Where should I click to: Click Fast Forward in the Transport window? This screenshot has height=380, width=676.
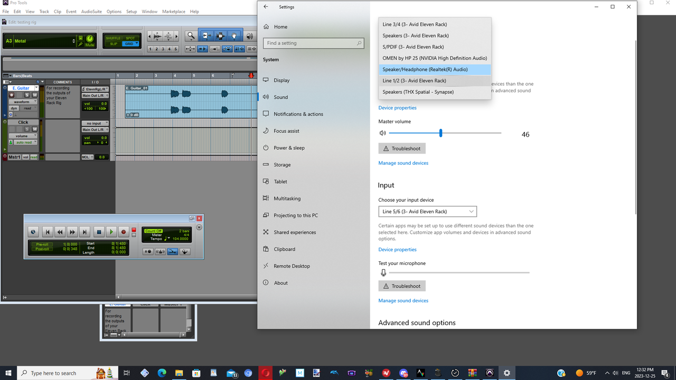point(72,232)
